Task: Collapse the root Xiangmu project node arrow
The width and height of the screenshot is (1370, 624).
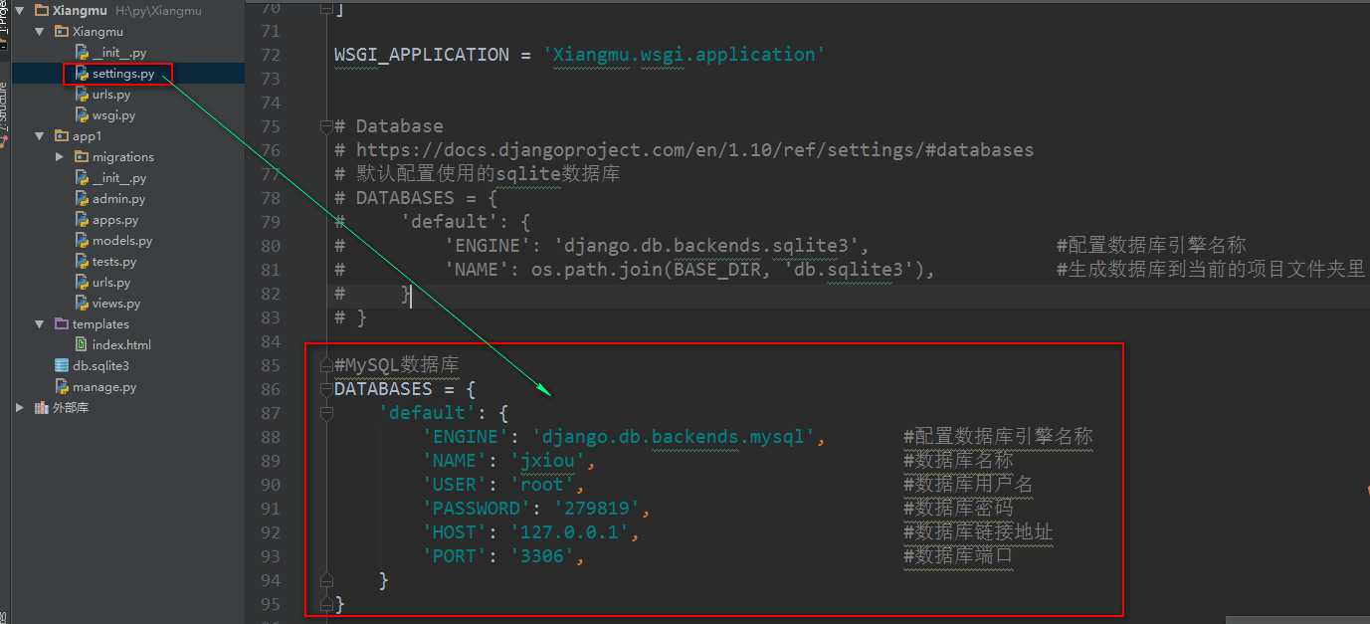Action: point(19,10)
